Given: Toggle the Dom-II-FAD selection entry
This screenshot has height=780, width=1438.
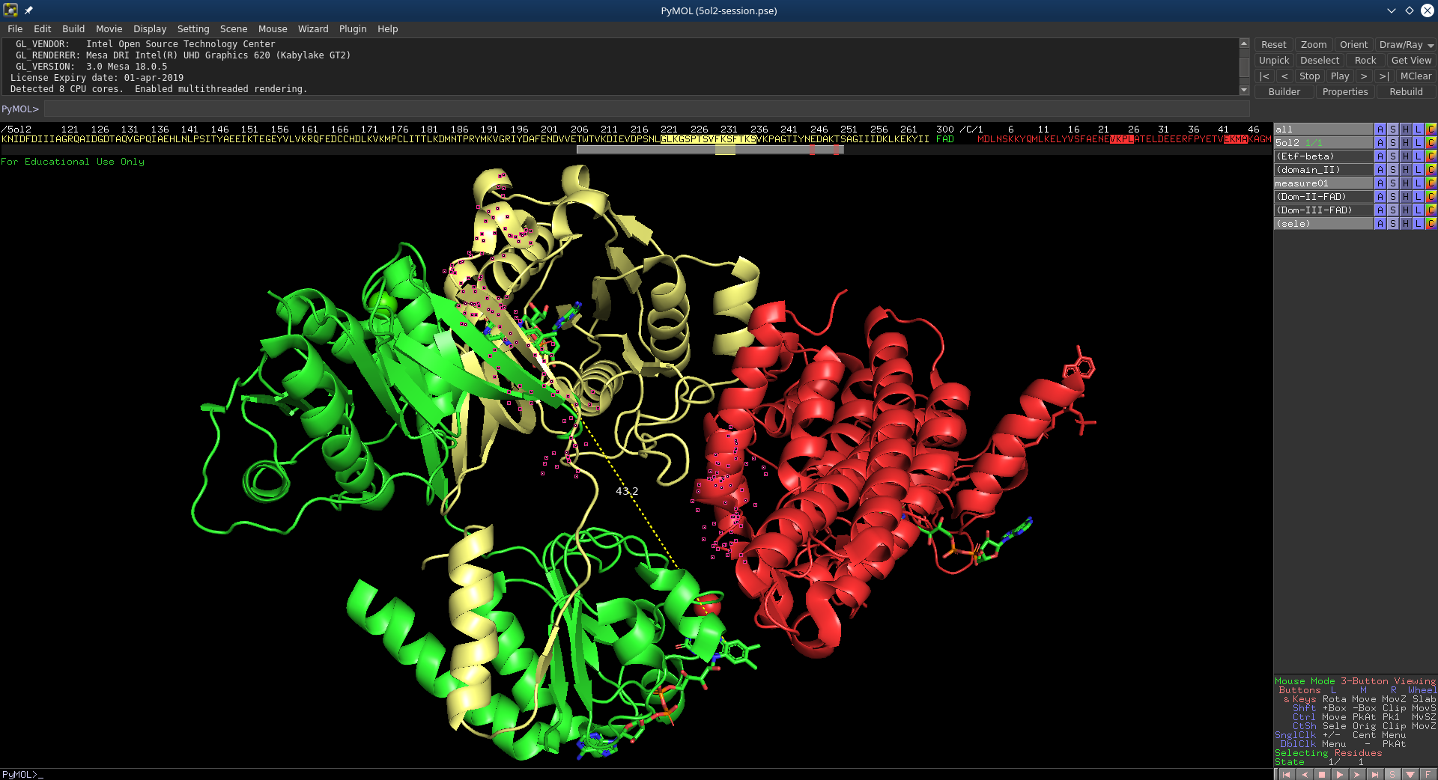Looking at the screenshot, I should pos(1323,197).
